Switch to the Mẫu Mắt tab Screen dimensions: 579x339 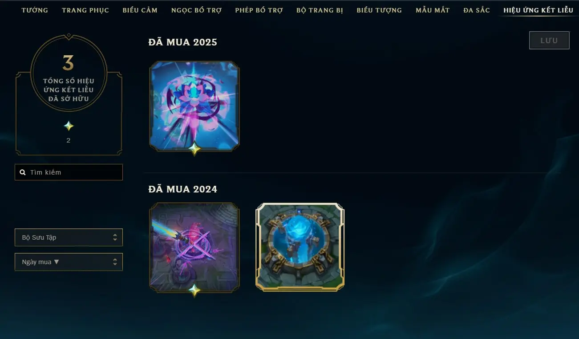pos(433,10)
